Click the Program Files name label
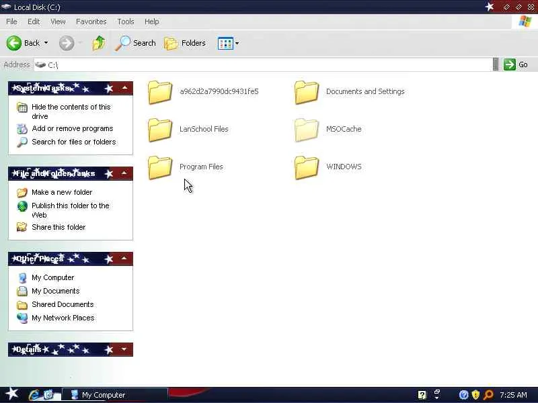 pos(201,167)
